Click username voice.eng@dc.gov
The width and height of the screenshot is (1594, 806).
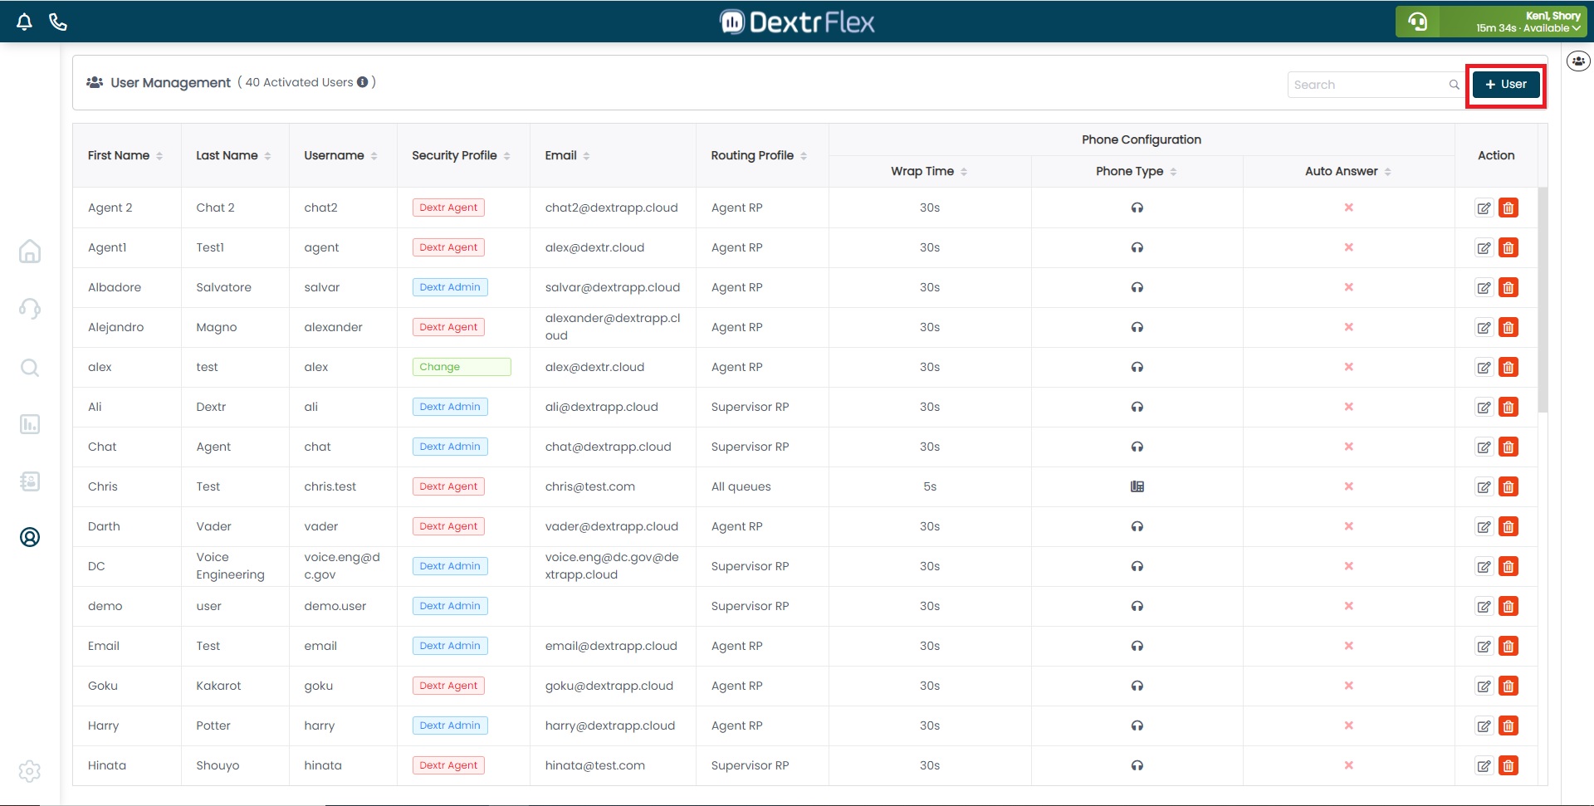[x=342, y=566]
